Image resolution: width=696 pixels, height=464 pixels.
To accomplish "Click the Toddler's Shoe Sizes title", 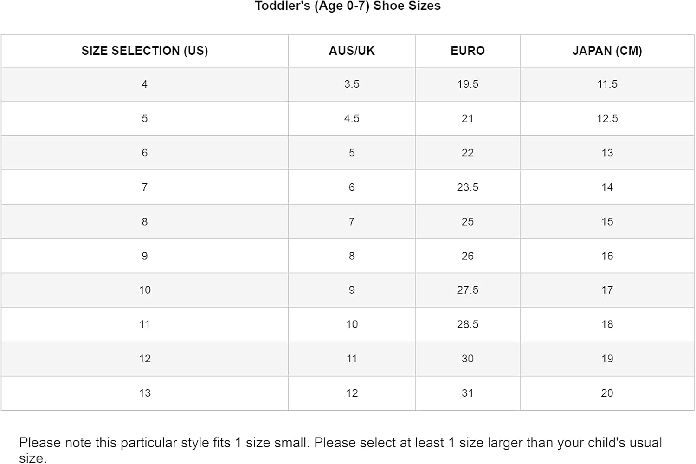I will [348, 6].
